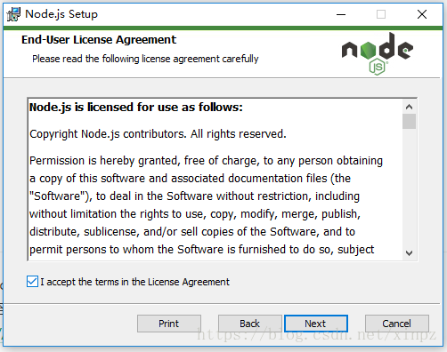Click the Node.js logo in header
This screenshot has height=352, width=447.
click(378, 53)
